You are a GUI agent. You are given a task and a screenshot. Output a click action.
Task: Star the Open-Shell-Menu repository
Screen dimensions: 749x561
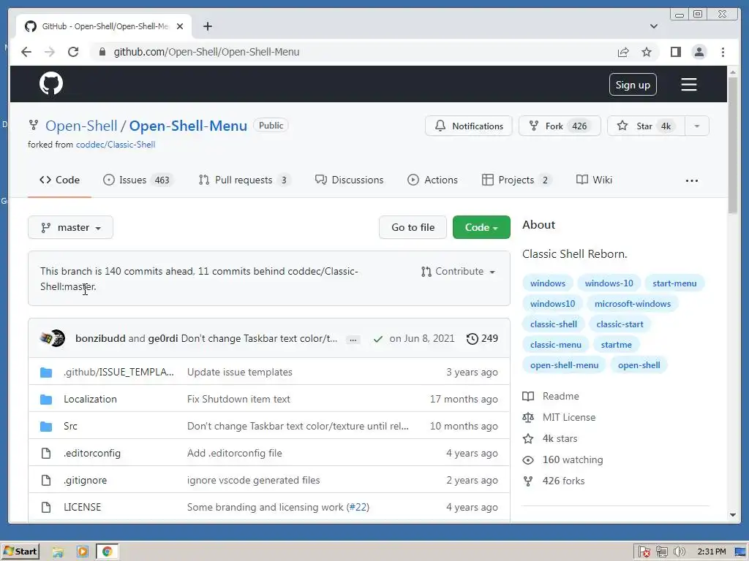(647, 126)
